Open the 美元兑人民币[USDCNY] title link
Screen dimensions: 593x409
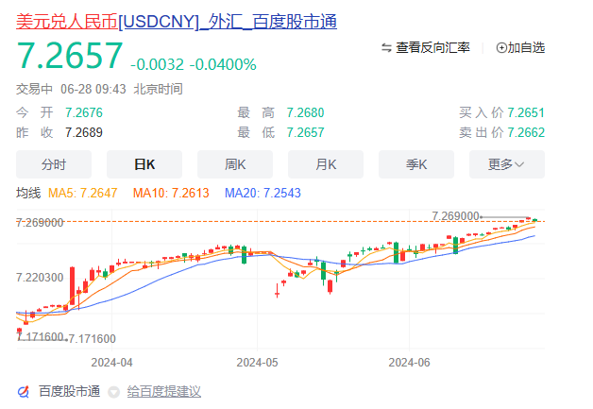(177, 22)
